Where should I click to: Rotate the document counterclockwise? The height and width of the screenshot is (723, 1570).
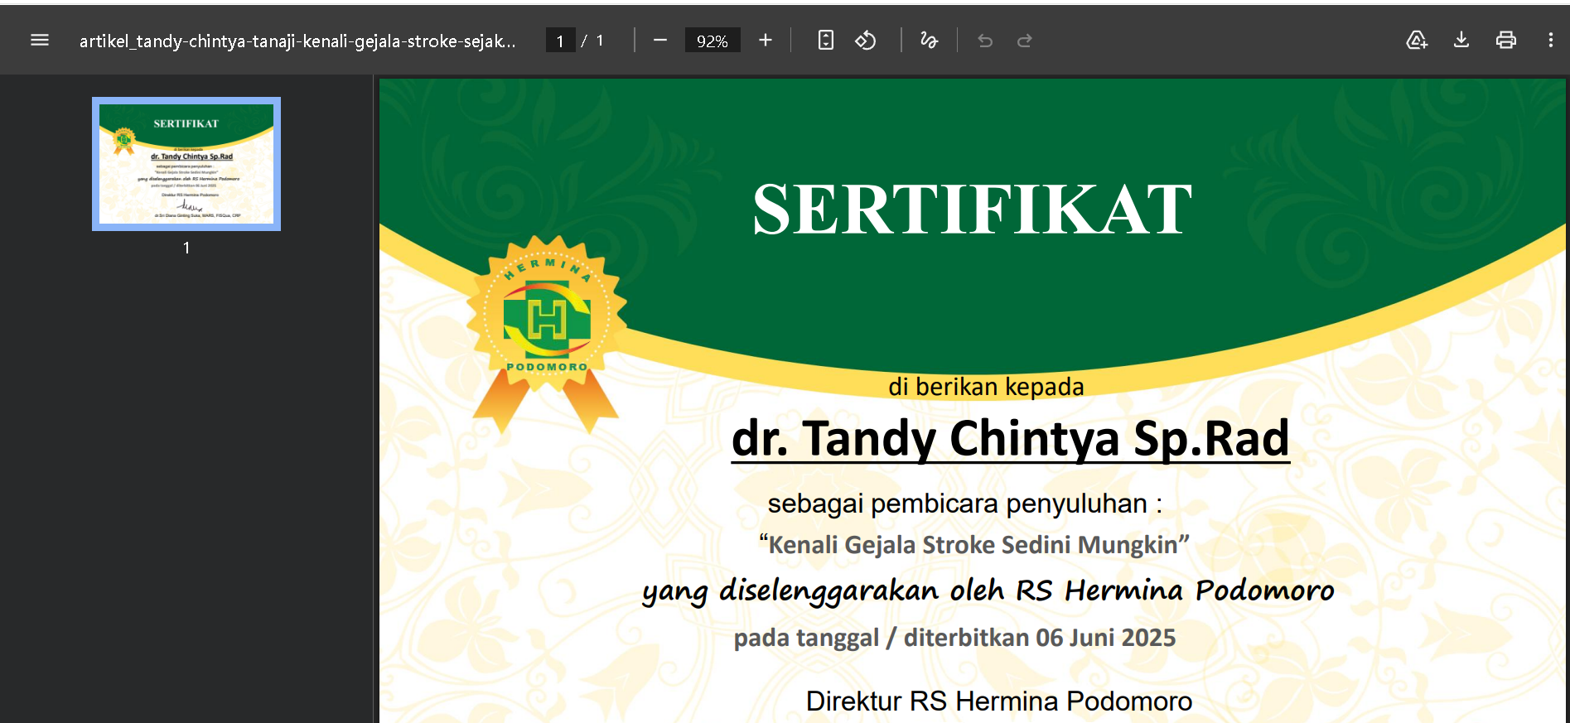point(866,41)
